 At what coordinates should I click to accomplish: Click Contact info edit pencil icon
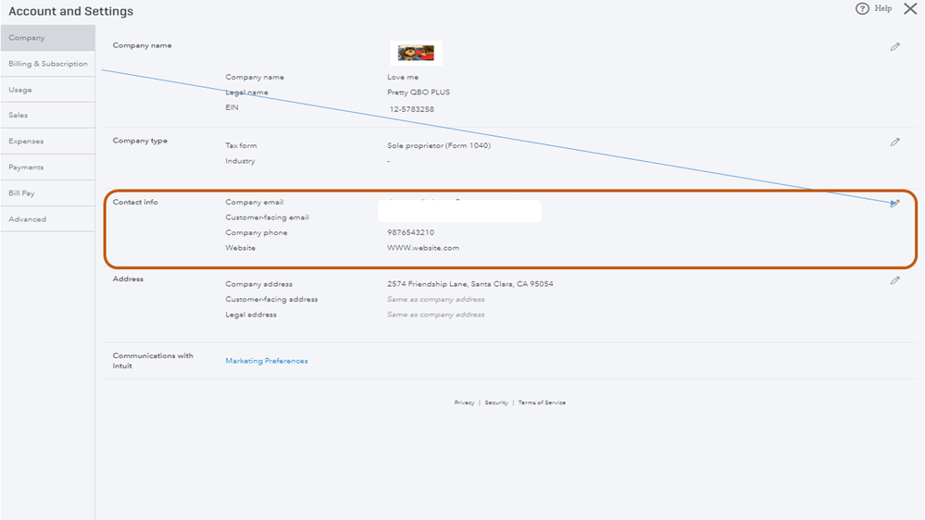(x=895, y=203)
